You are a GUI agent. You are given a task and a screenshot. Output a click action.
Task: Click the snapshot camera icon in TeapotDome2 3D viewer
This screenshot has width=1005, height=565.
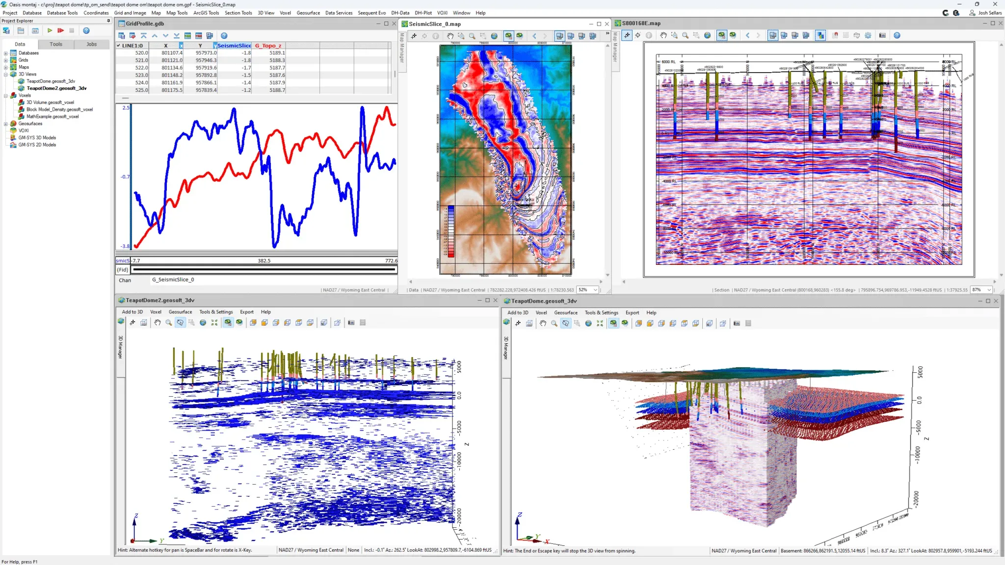[351, 323]
